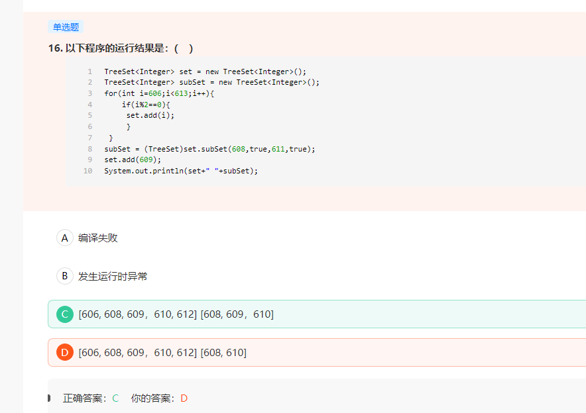Click the set.add(609) code line

(133, 160)
